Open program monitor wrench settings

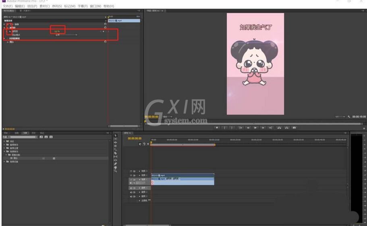click(x=349, y=116)
